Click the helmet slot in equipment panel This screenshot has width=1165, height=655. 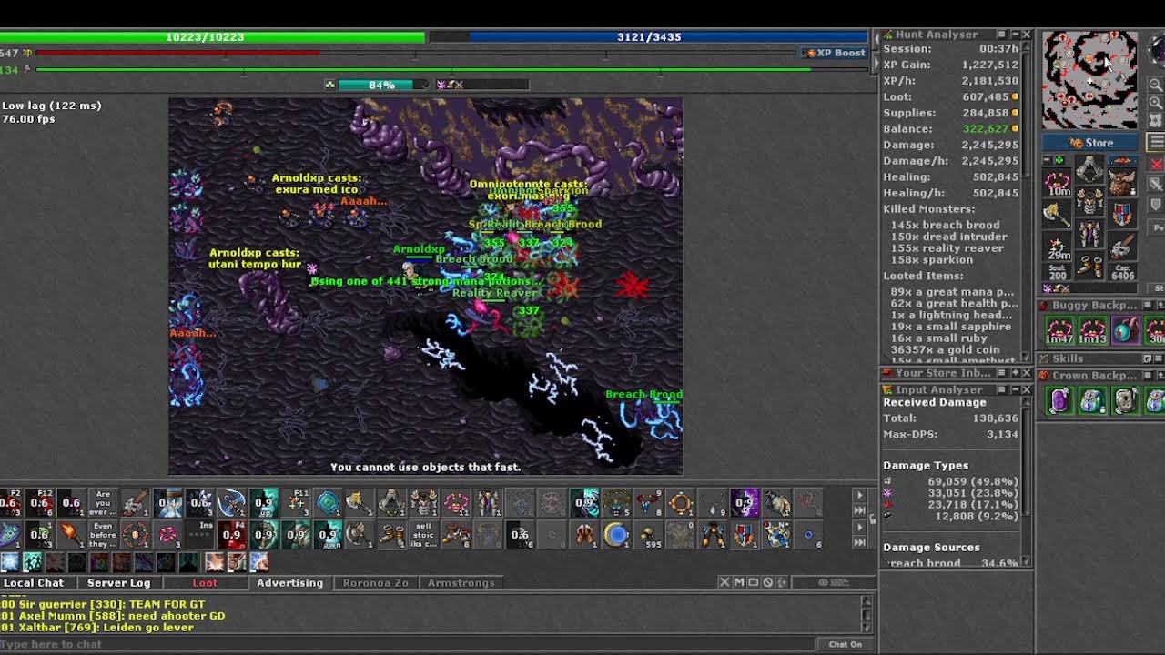pos(1090,169)
